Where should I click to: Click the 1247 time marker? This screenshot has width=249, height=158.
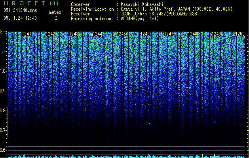(169, 34)
